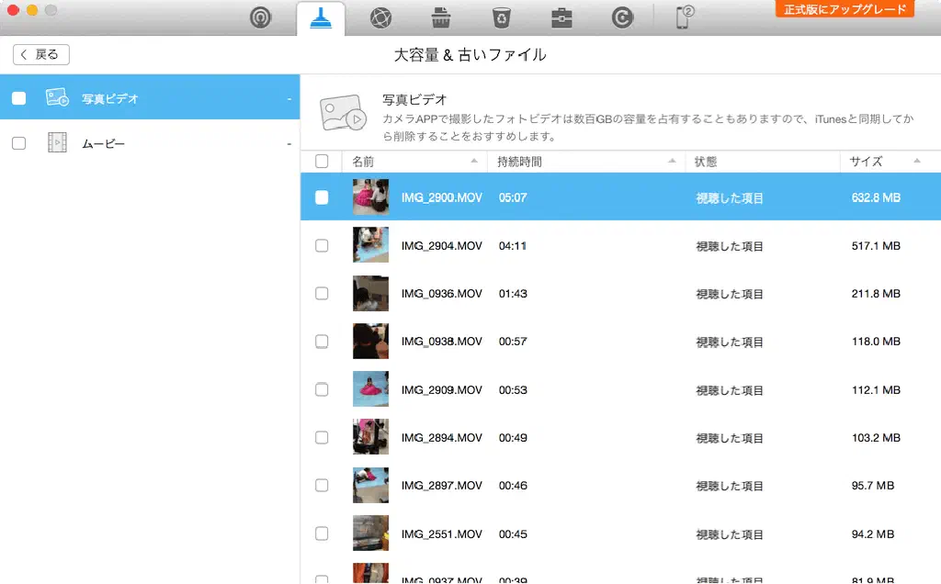
Task: Open the recycle bin toolbar icon
Action: click(501, 17)
